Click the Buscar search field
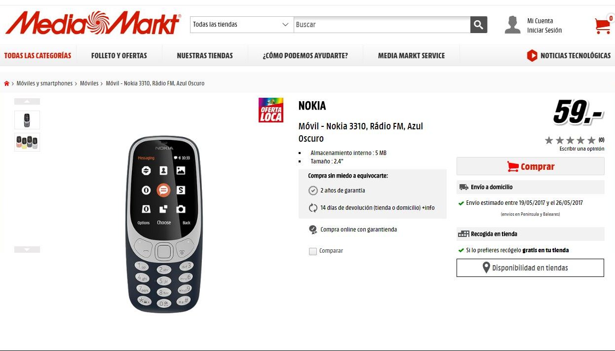 382,25
